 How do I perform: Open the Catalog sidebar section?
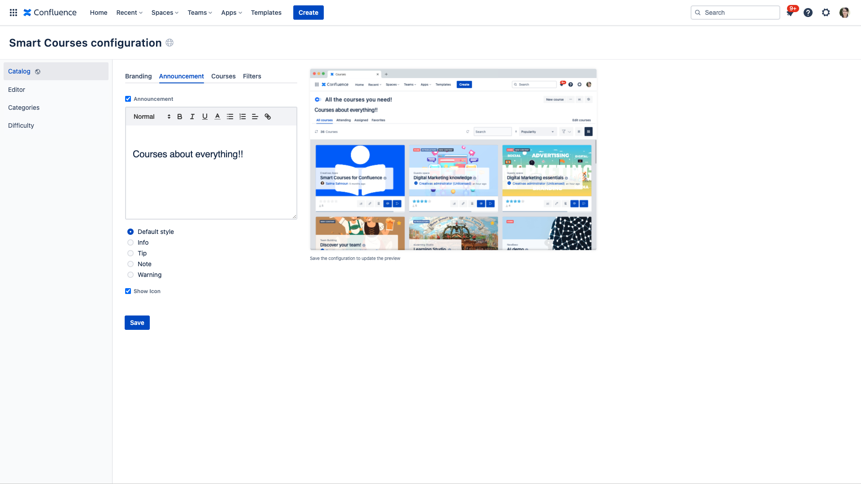pyautogui.click(x=56, y=71)
